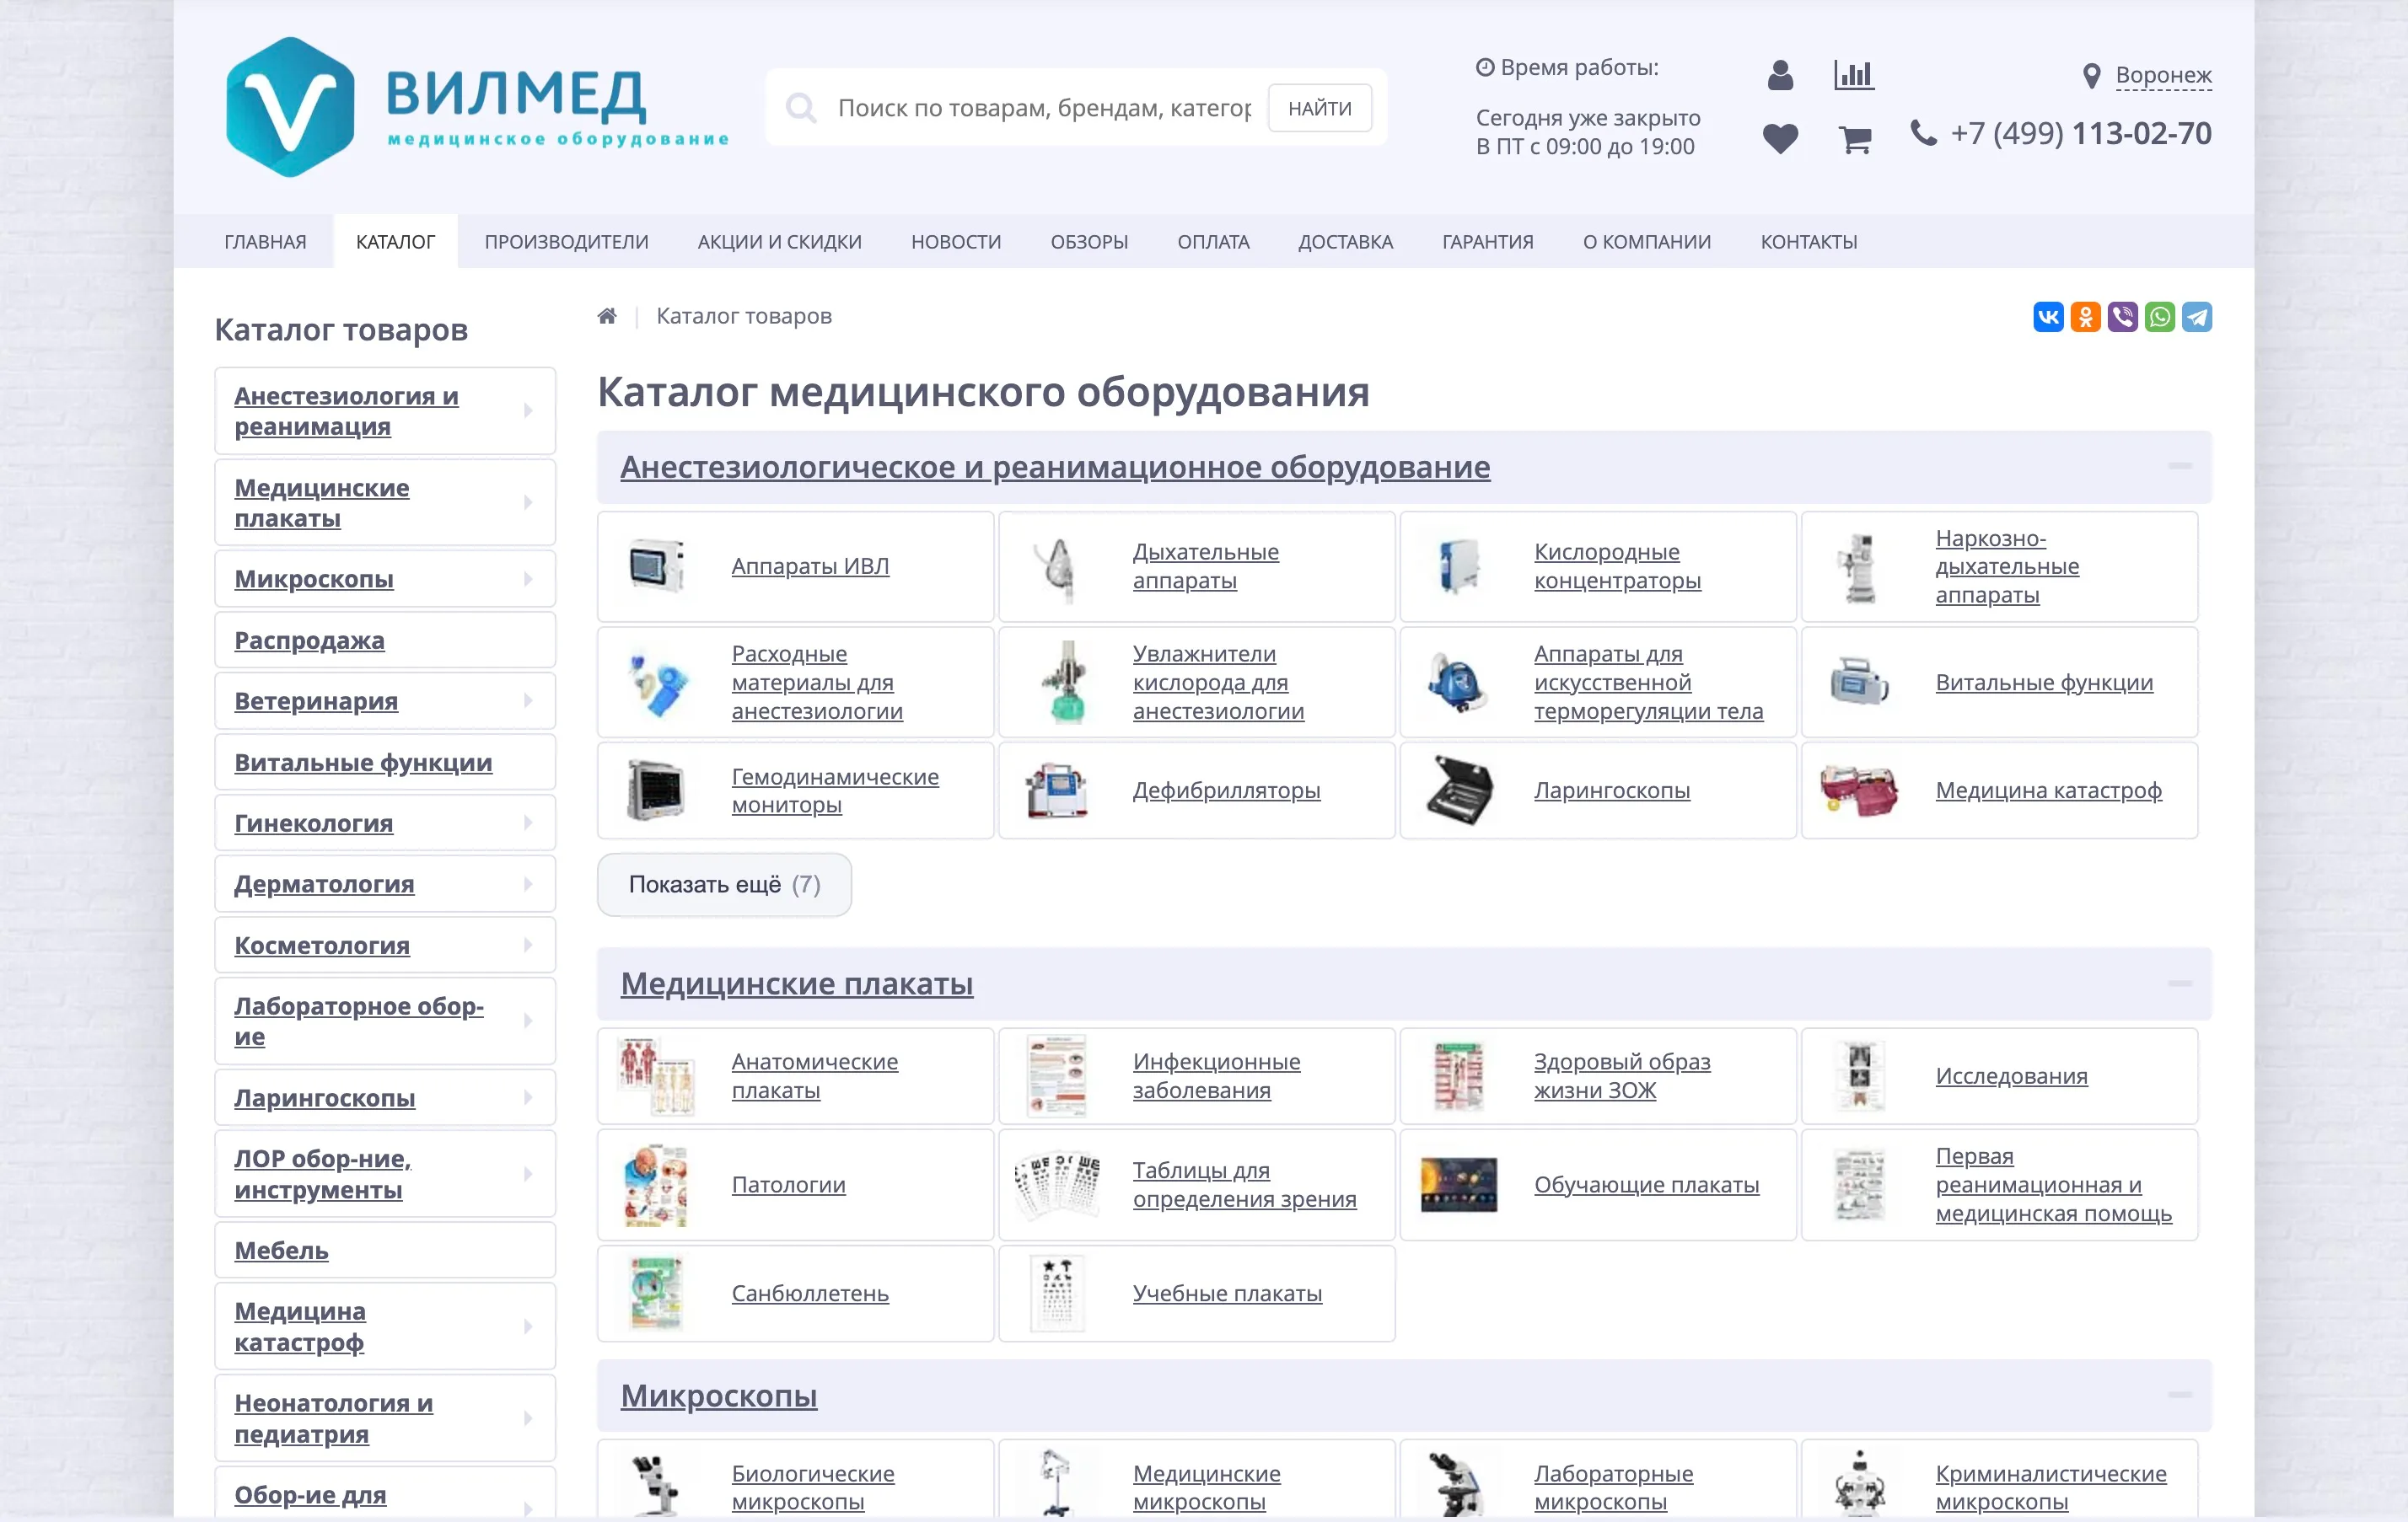Share via Viber icon

click(x=2122, y=317)
